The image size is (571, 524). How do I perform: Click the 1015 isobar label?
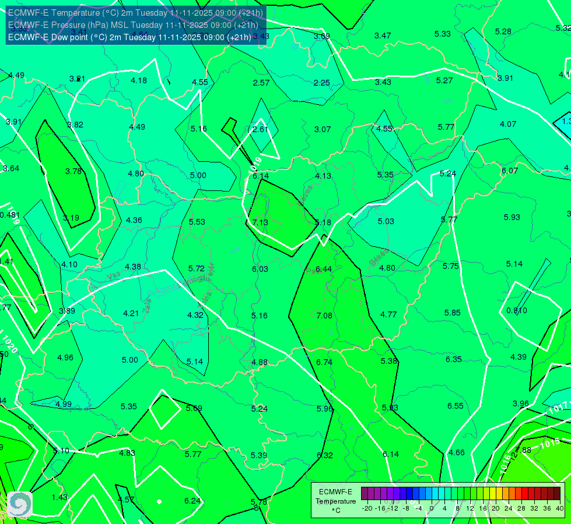pyautogui.click(x=550, y=443)
